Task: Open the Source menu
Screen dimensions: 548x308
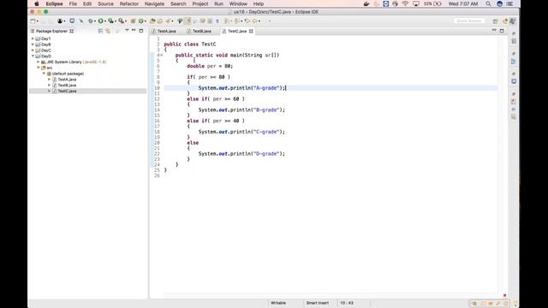Action: point(105,3)
